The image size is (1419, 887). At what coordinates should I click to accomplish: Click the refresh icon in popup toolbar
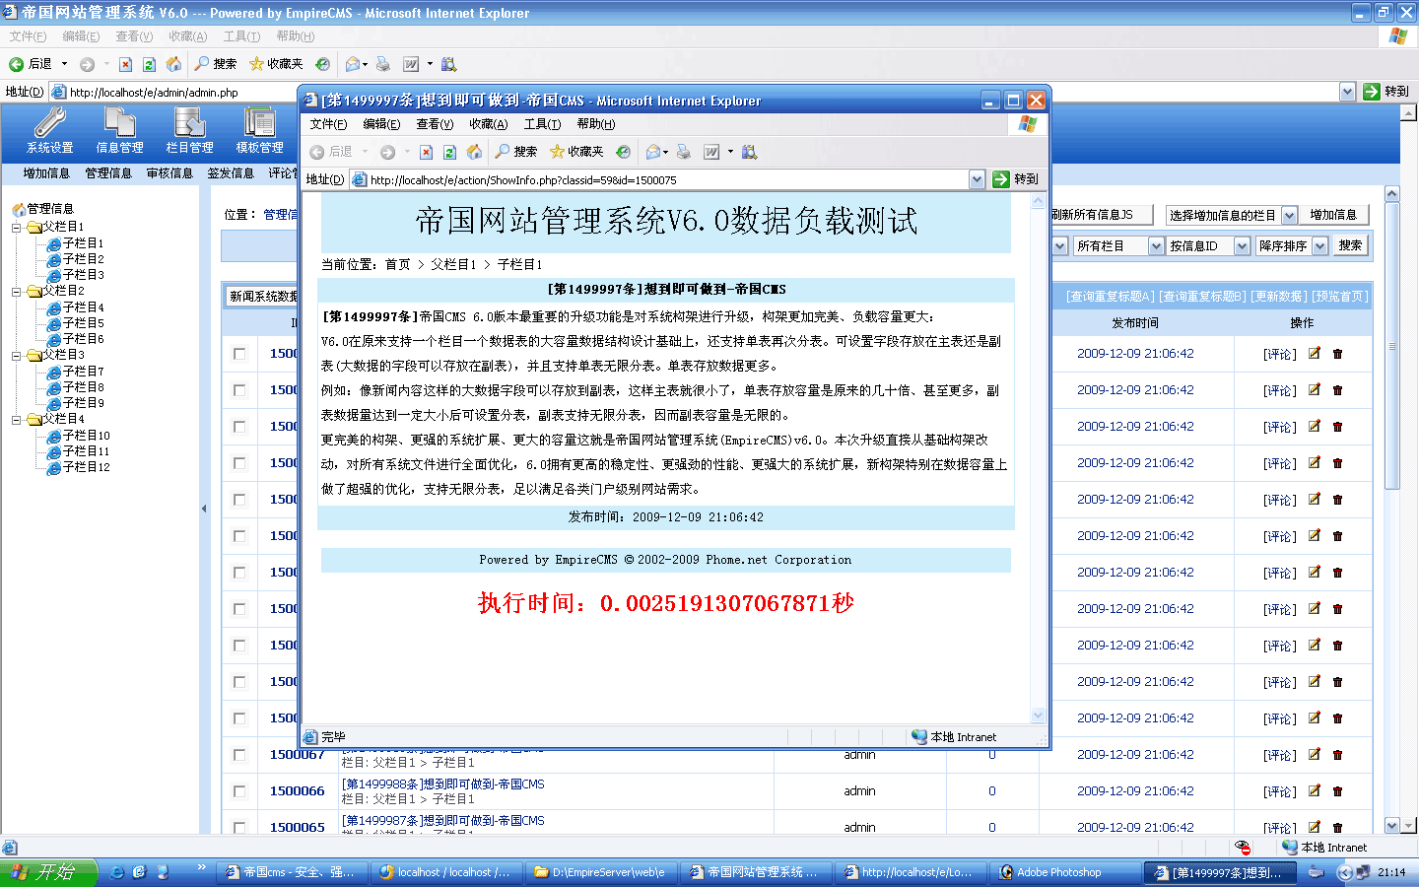[x=449, y=152]
